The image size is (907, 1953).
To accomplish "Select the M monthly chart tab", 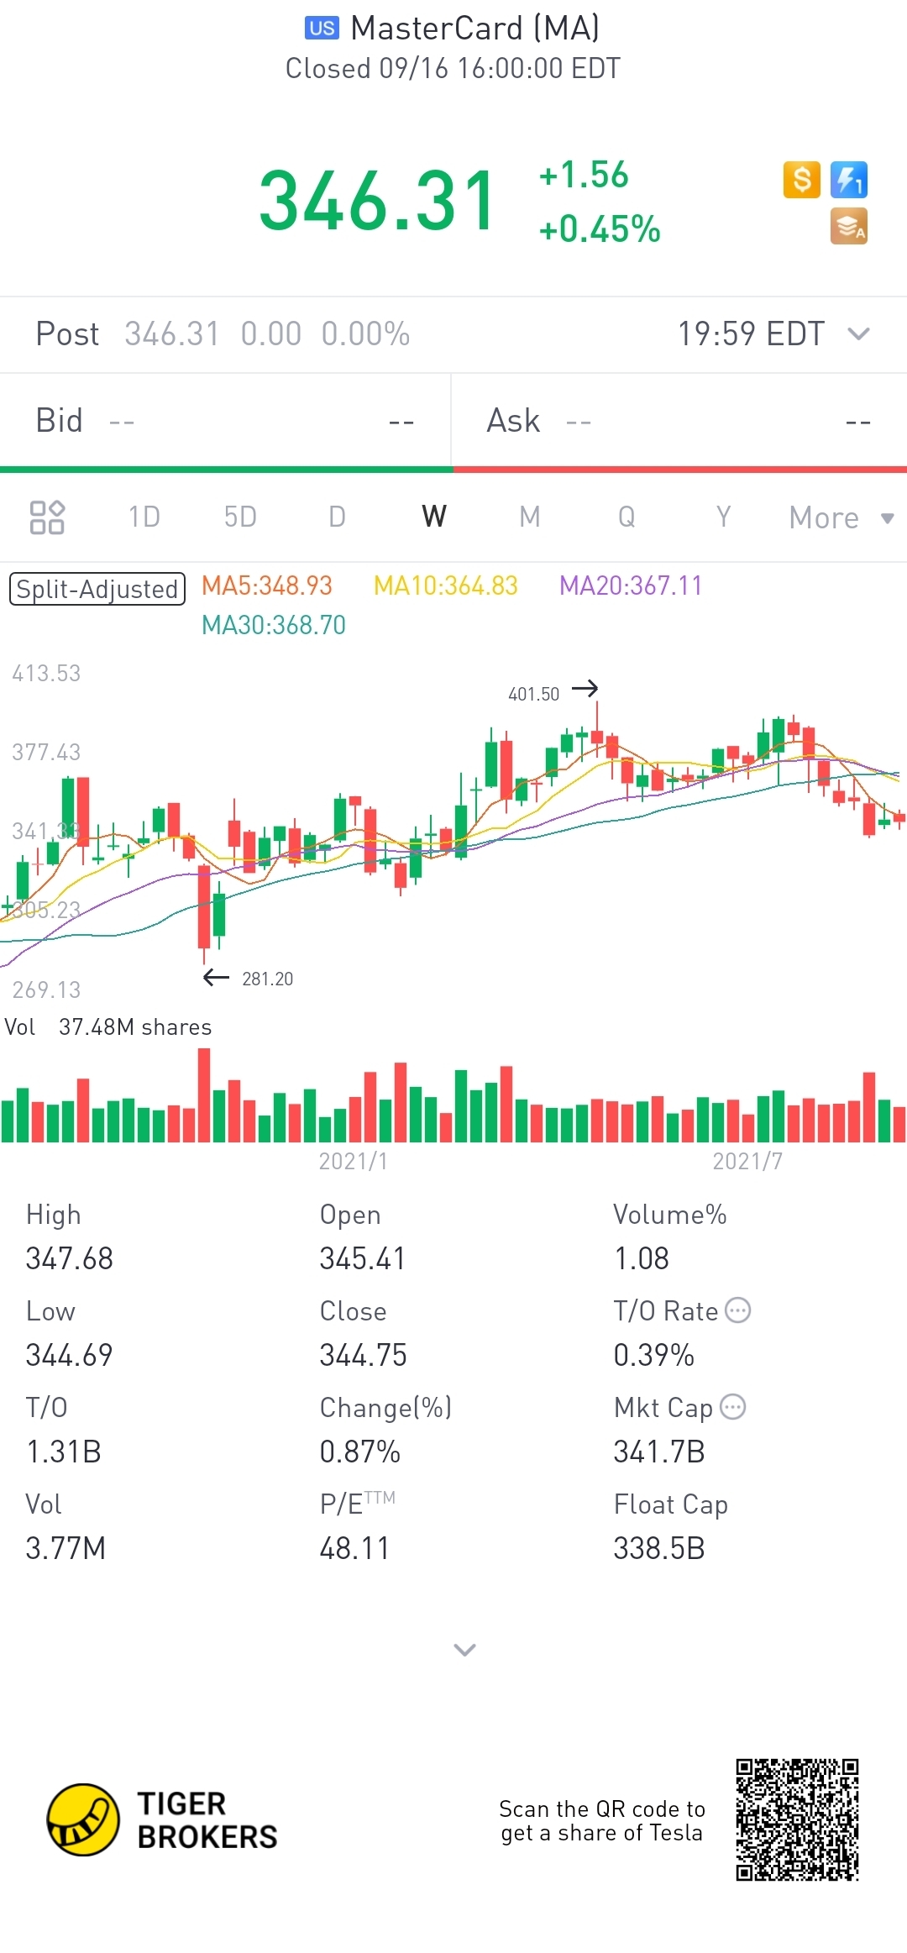I will pos(530,517).
